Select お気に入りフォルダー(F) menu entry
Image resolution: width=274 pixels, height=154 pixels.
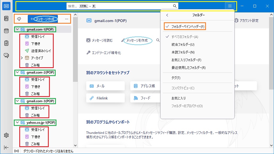point(186,60)
